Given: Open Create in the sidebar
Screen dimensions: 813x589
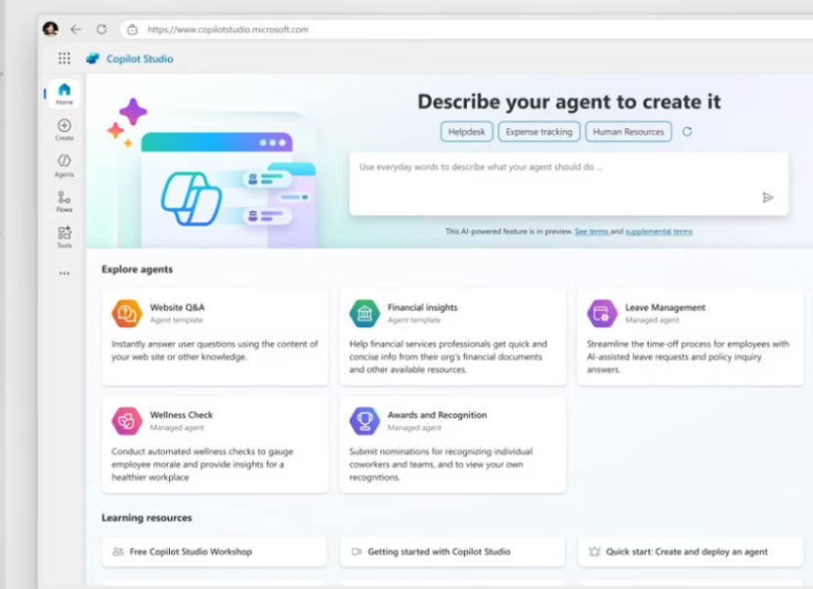Looking at the screenshot, I should [64, 130].
